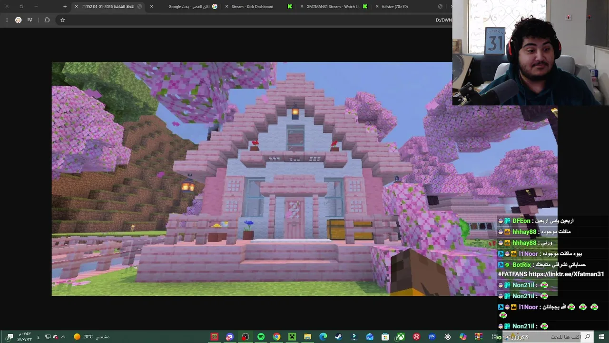Screen dimensions: 609x343
Task: Select the active screenshot 04-01-2026 tab
Action: (108, 7)
